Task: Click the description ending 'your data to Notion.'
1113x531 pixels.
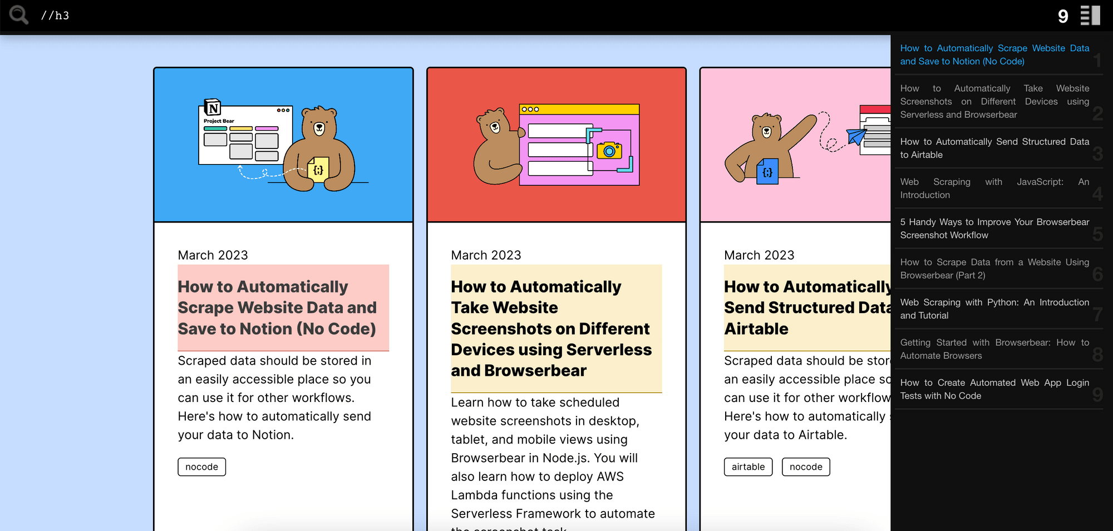Action: tap(274, 398)
